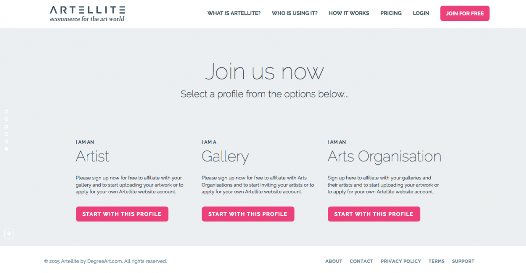Screen dimensions: 526x273
Task: Open the About footer link
Action: pyautogui.click(x=334, y=261)
